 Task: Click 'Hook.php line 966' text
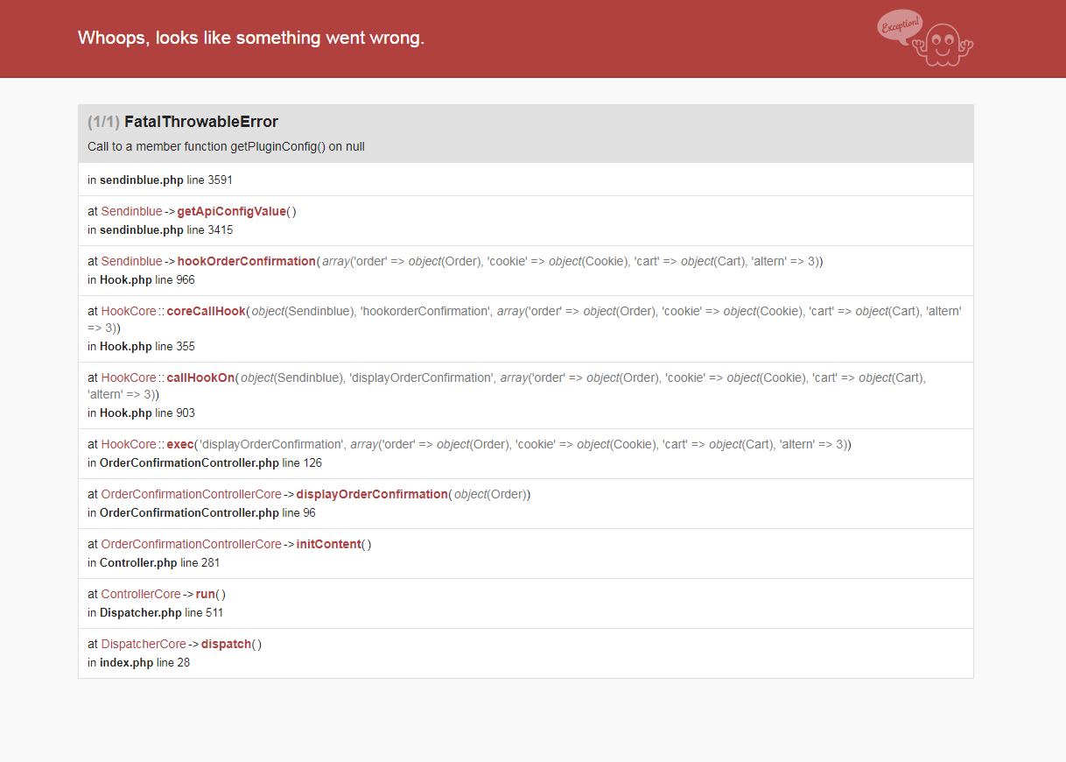147,280
